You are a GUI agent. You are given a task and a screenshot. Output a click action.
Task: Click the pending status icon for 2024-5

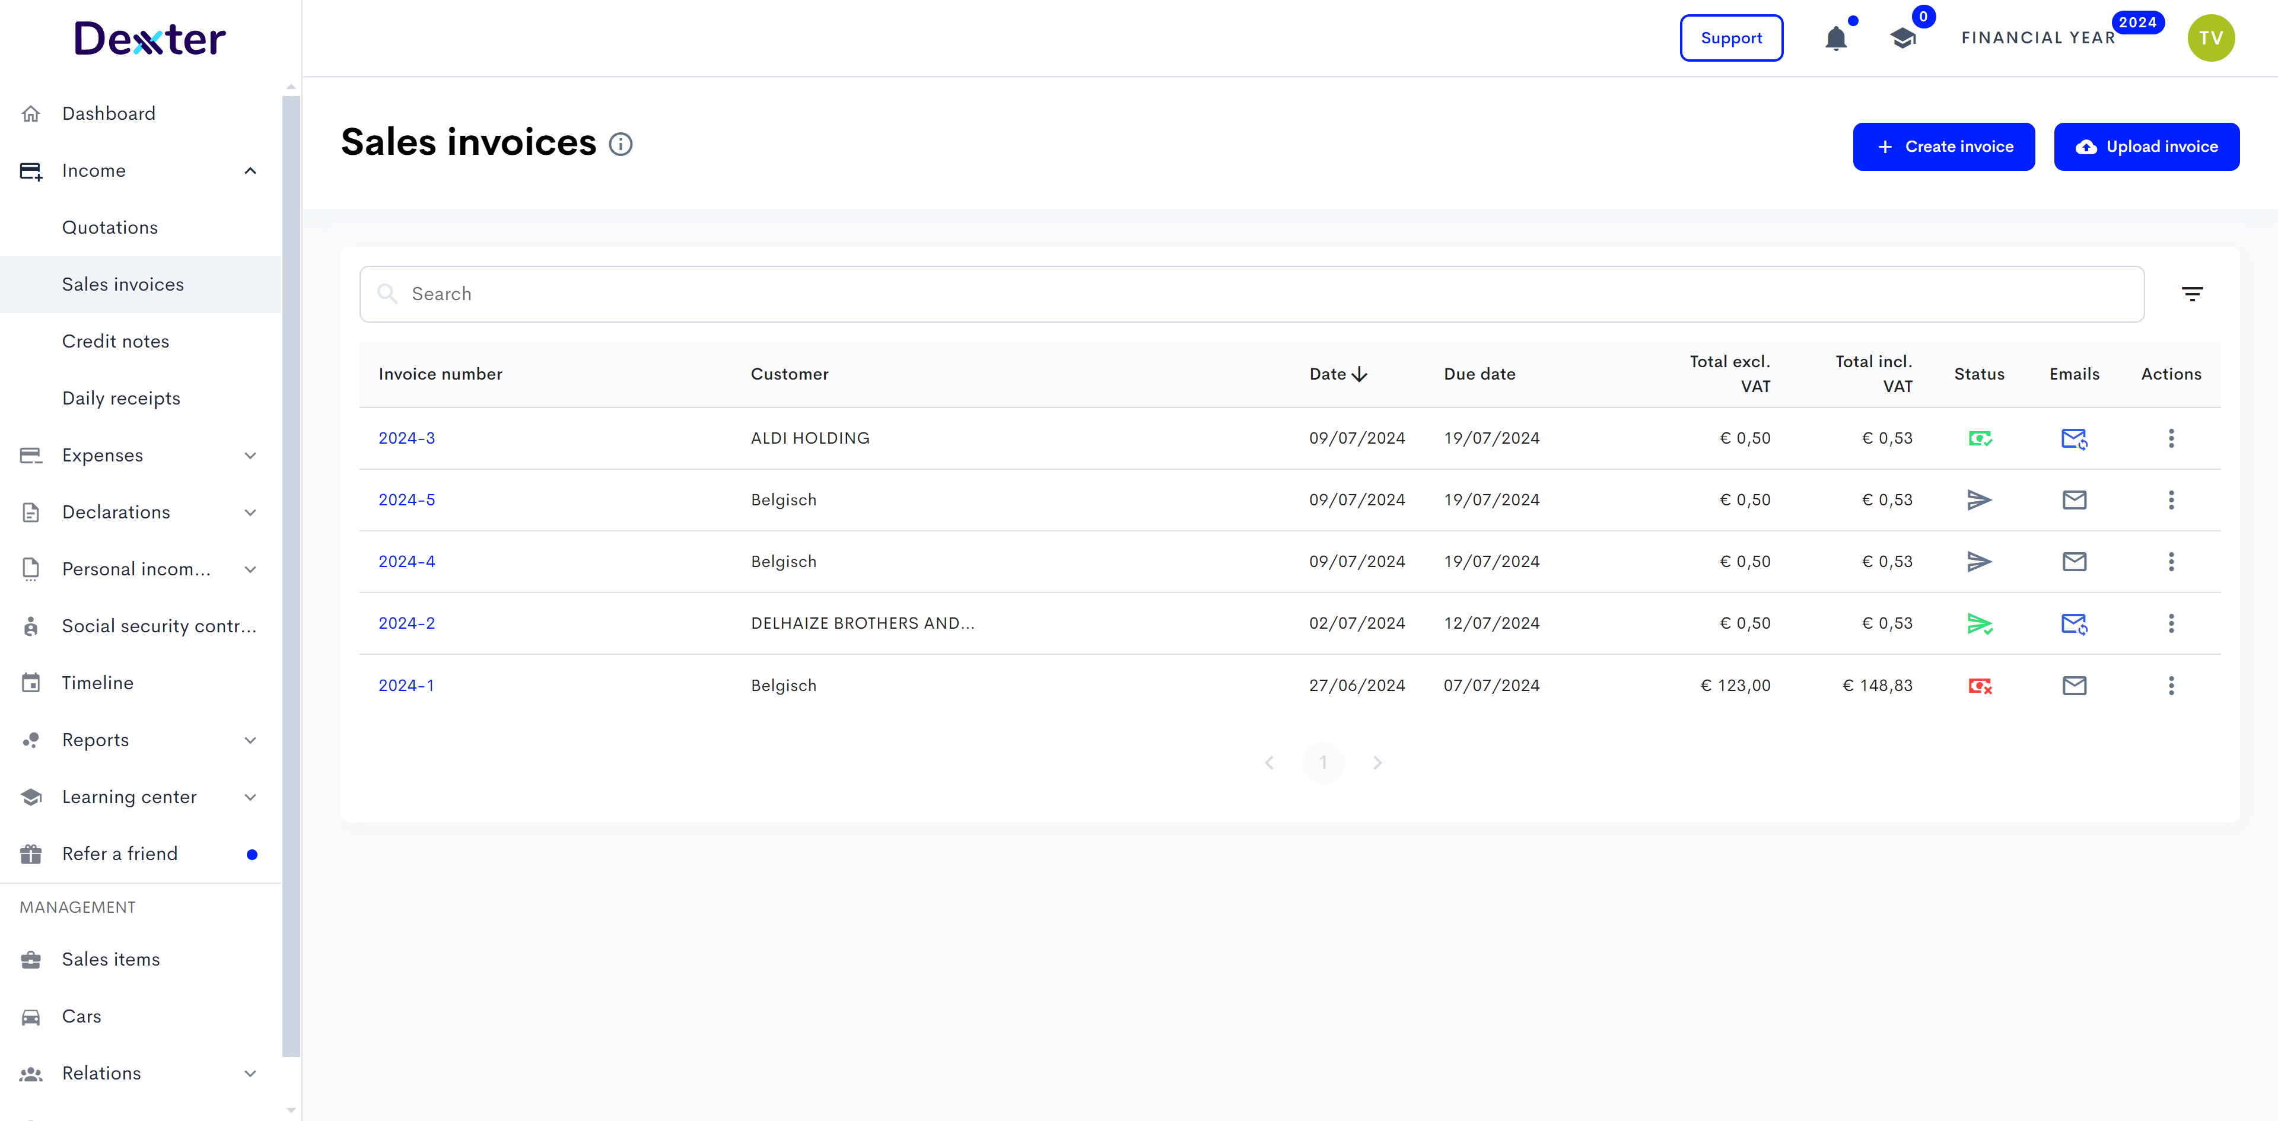pyautogui.click(x=1980, y=499)
